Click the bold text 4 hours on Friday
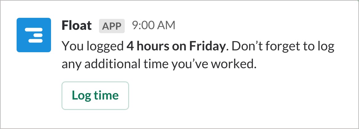359x129 pixels. click(x=176, y=46)
